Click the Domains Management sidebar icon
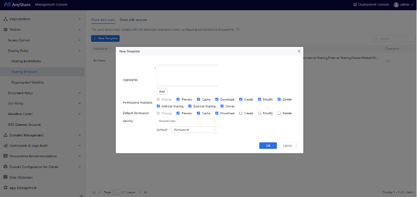The height and width of the screenshot is (197, 417). tap(6, 135)
